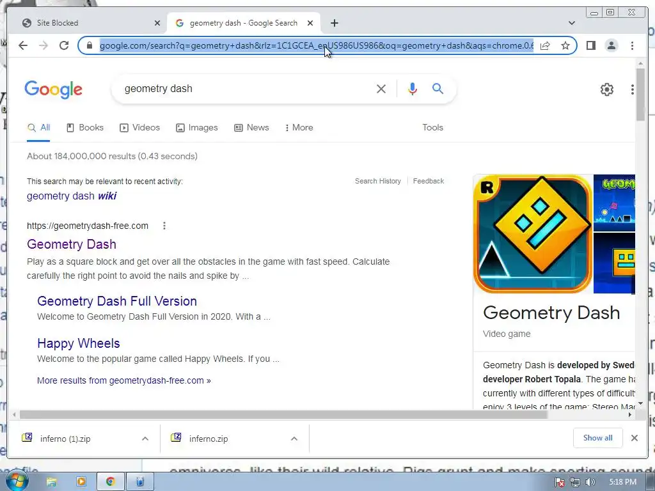Open the Chrome profile avatar
Screen dimensions: 655x491
pos(611,45)
